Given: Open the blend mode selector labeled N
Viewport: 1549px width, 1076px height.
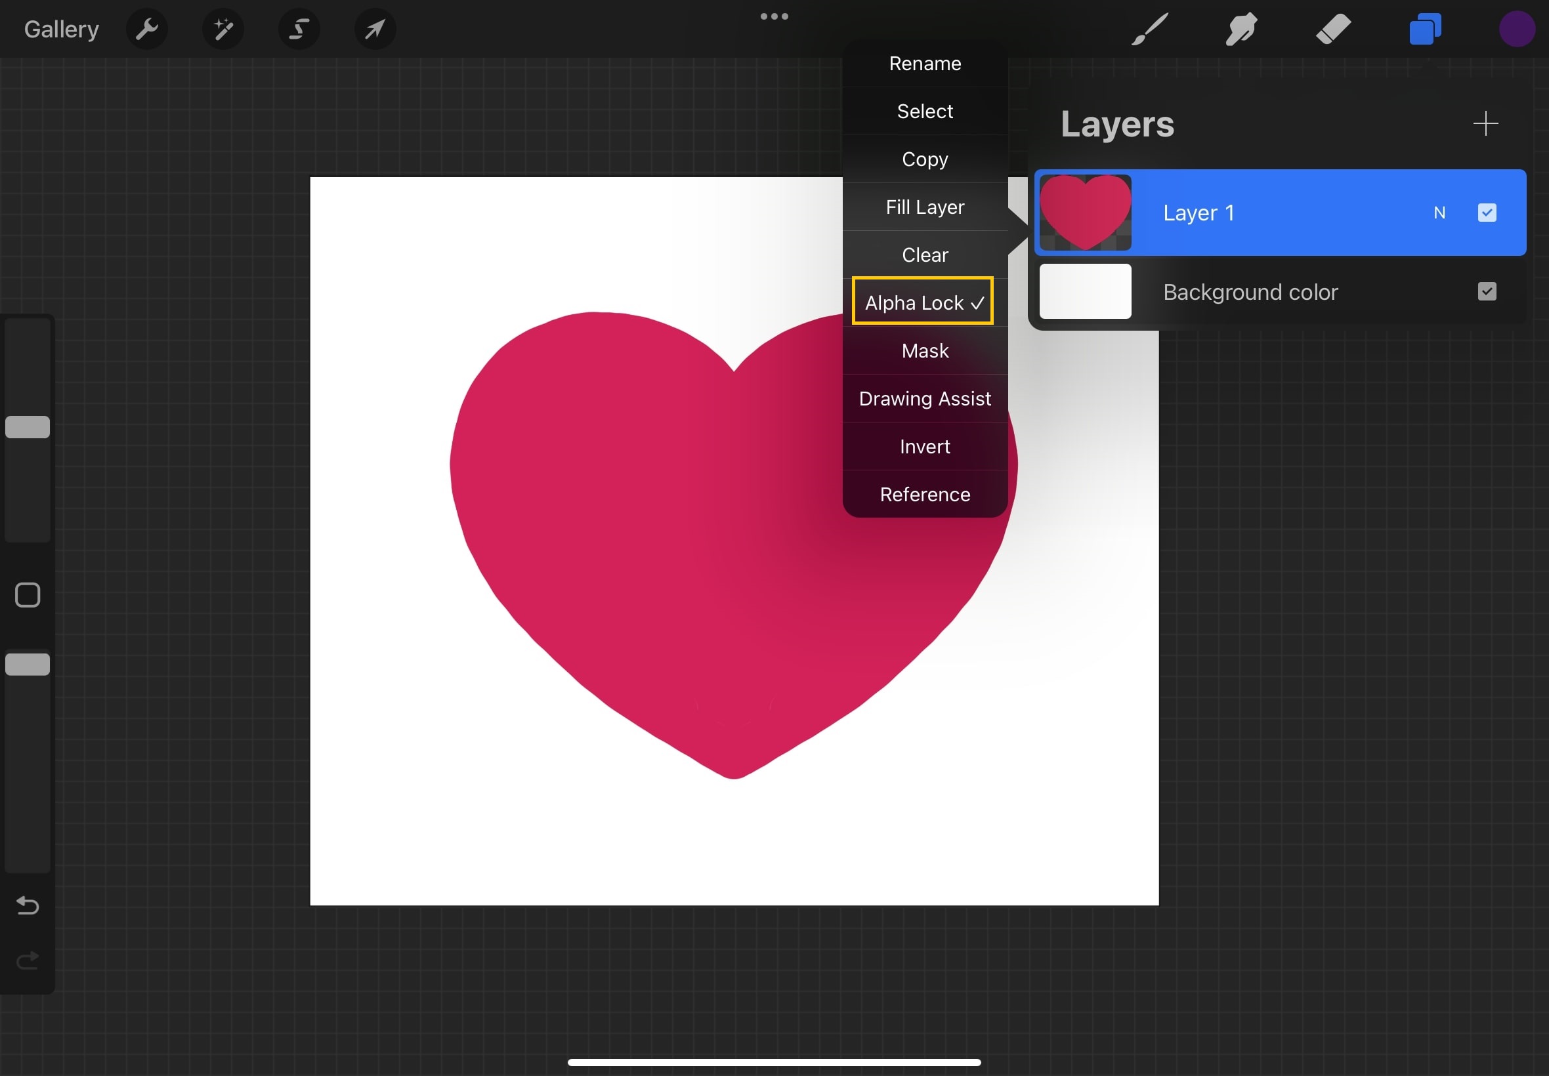Looking at the screenshot, I should (1440, 213).
